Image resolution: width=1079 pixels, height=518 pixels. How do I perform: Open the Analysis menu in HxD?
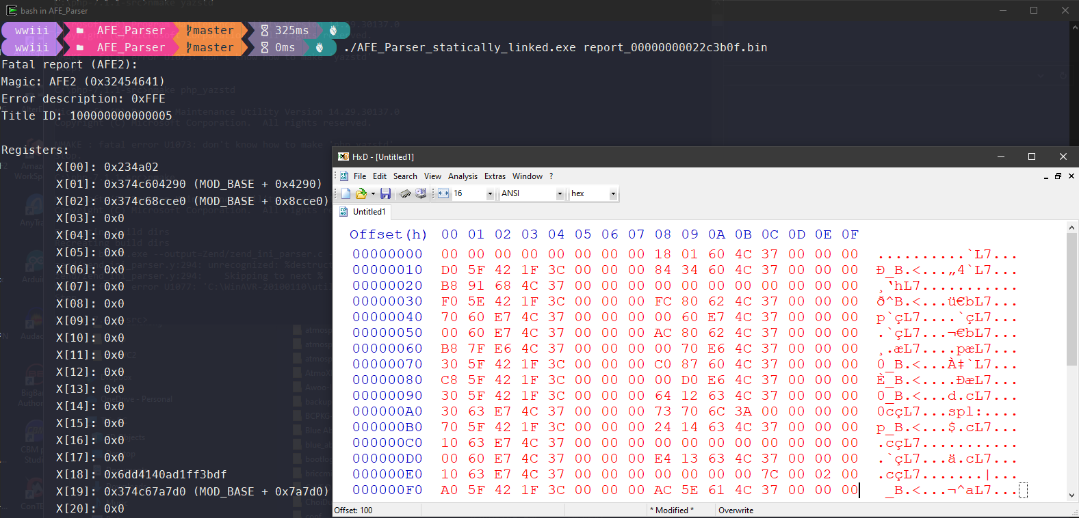[463, 176]
